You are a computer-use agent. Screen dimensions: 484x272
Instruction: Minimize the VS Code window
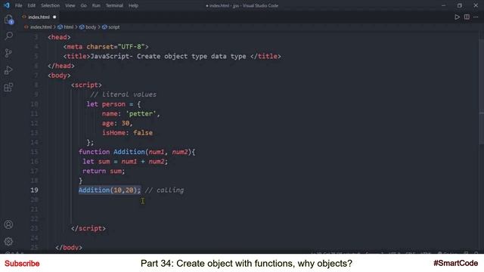pos(444,5)
